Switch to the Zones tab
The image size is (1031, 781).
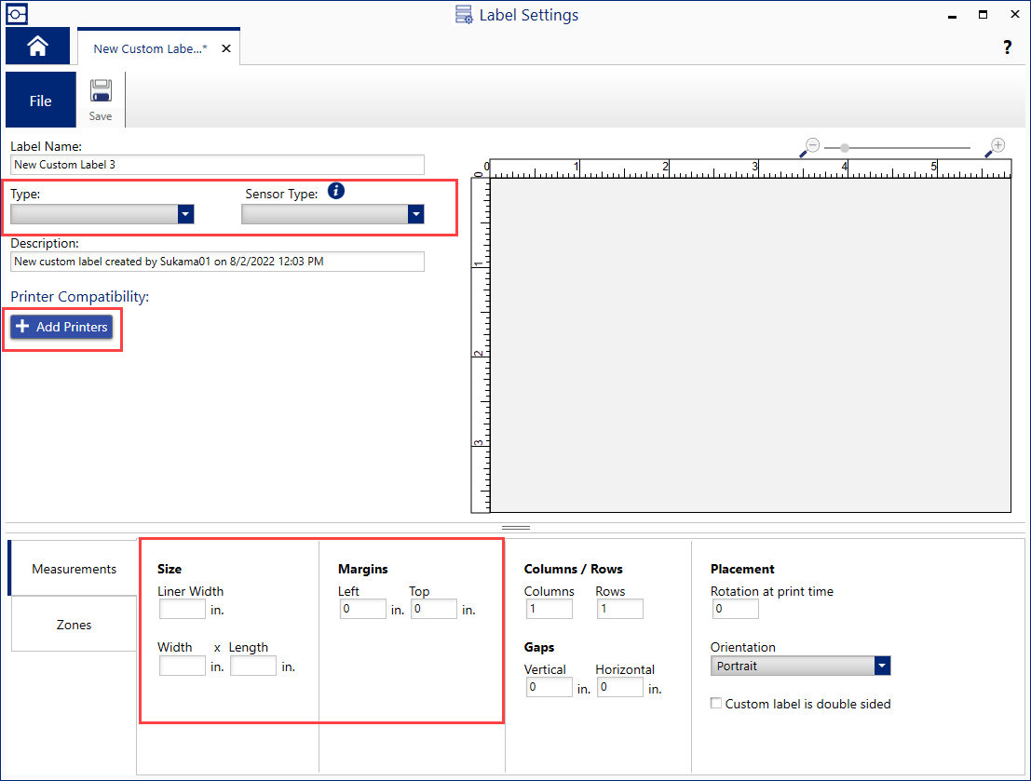[74, 625]
